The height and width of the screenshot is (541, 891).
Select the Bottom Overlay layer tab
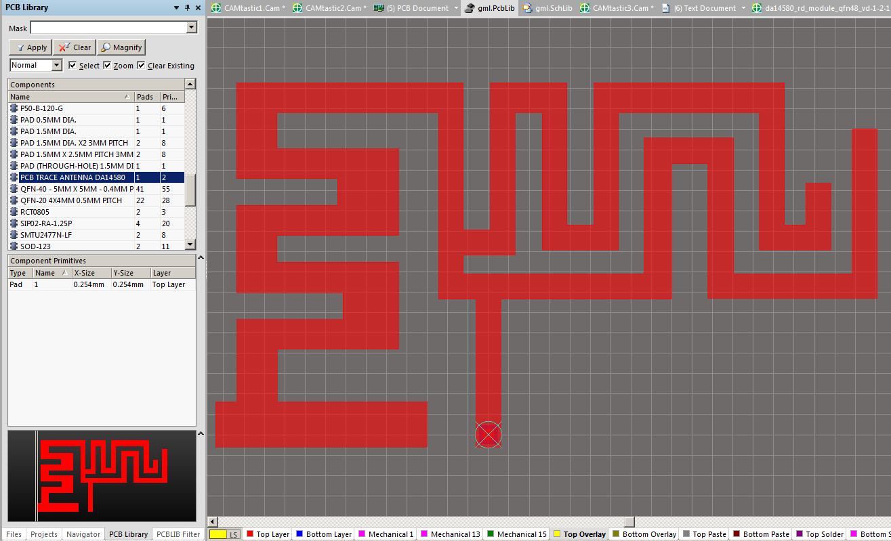(644, 534)
